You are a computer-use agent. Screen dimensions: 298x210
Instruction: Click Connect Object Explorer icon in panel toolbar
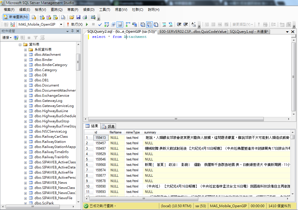click(16, 38)
